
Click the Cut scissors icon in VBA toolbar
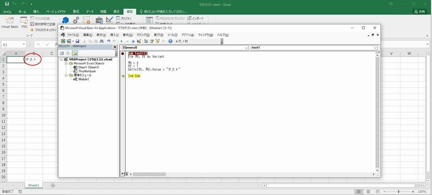pyautogui.click(x=84, y=41)
